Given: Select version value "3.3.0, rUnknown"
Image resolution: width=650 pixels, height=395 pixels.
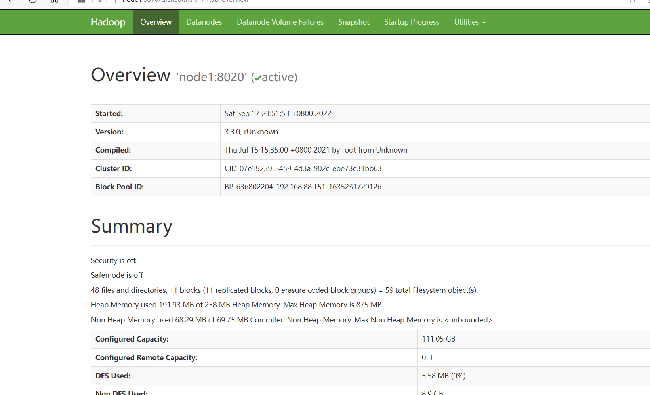Looking at the screenshot, I should click(x=251, y=132).
